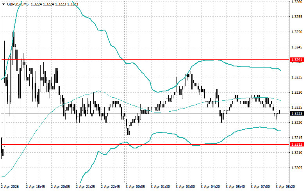Click the 1.3230 price scale label
This screenshot has width=305, height=191.
[x=297, y=93]
